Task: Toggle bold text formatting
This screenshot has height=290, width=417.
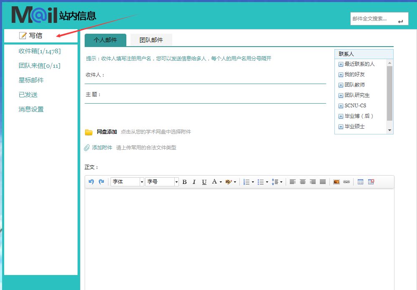Action: click(x=184, y=182)
